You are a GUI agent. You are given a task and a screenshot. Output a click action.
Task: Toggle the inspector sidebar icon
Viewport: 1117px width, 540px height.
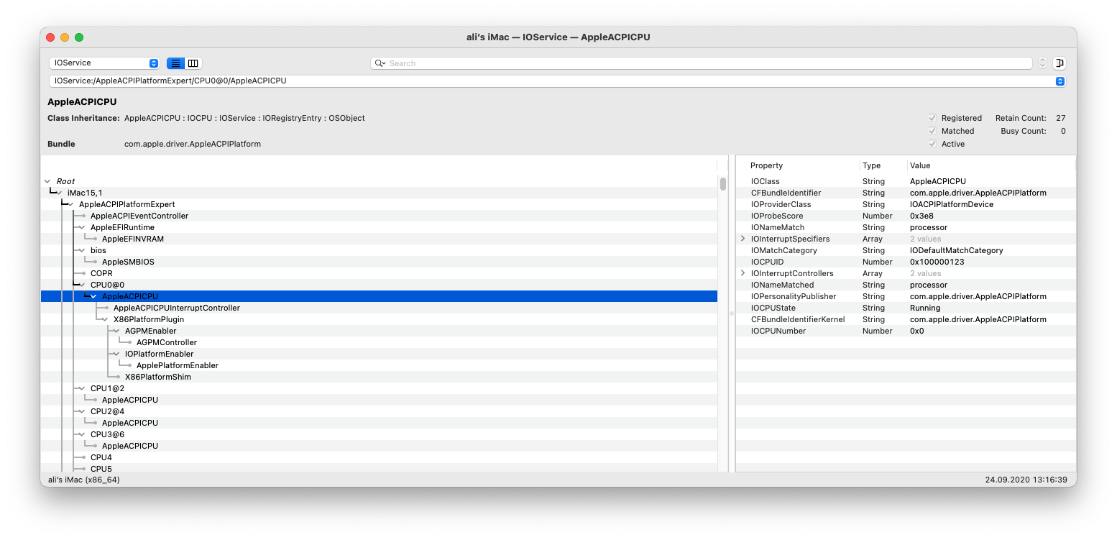[x=1059, y=63]
